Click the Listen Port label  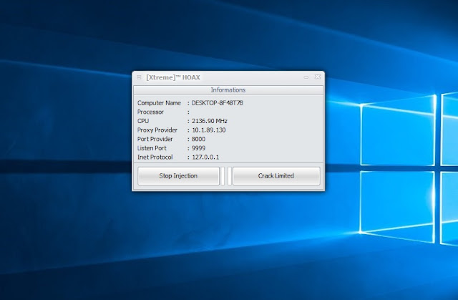152,148
